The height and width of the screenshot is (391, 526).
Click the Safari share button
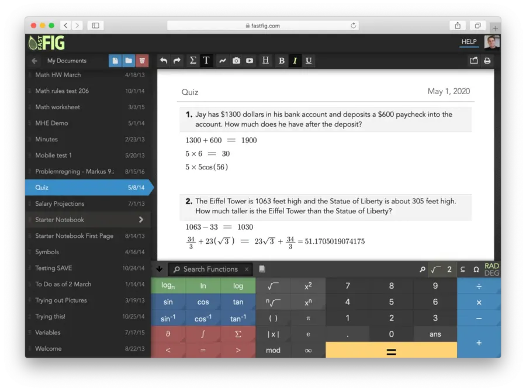[458, 26]
